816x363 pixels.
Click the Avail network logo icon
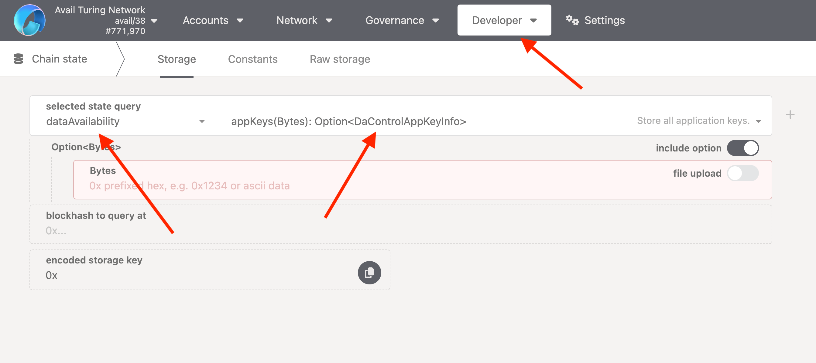[29, 20]
